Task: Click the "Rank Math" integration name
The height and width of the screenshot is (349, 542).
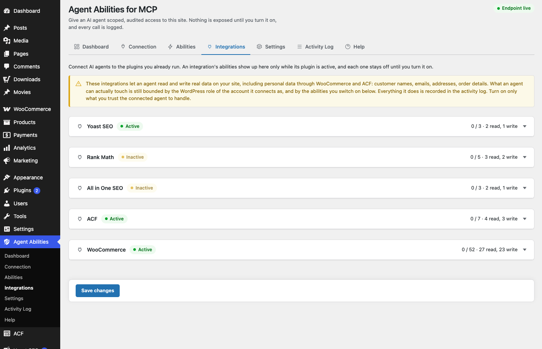Action: coord(100,157)
